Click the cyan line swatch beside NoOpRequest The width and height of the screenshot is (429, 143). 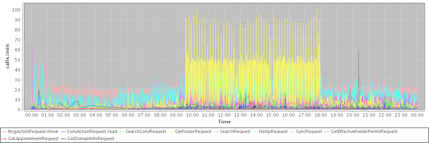(x=256, y=132)
